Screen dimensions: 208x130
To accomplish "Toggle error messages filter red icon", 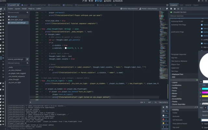I will click(x=165, y=119).
